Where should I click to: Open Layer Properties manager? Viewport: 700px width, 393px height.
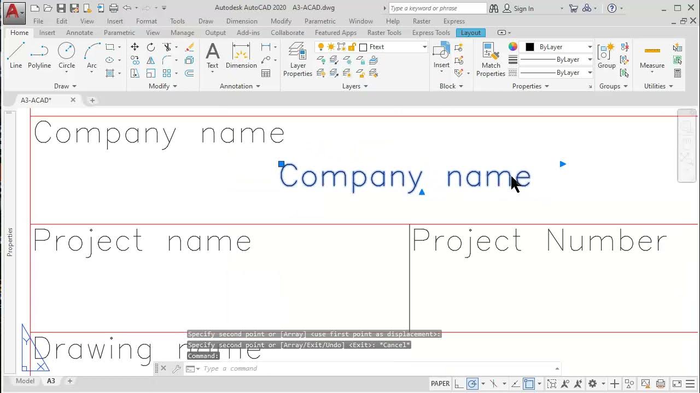(297, 59)
